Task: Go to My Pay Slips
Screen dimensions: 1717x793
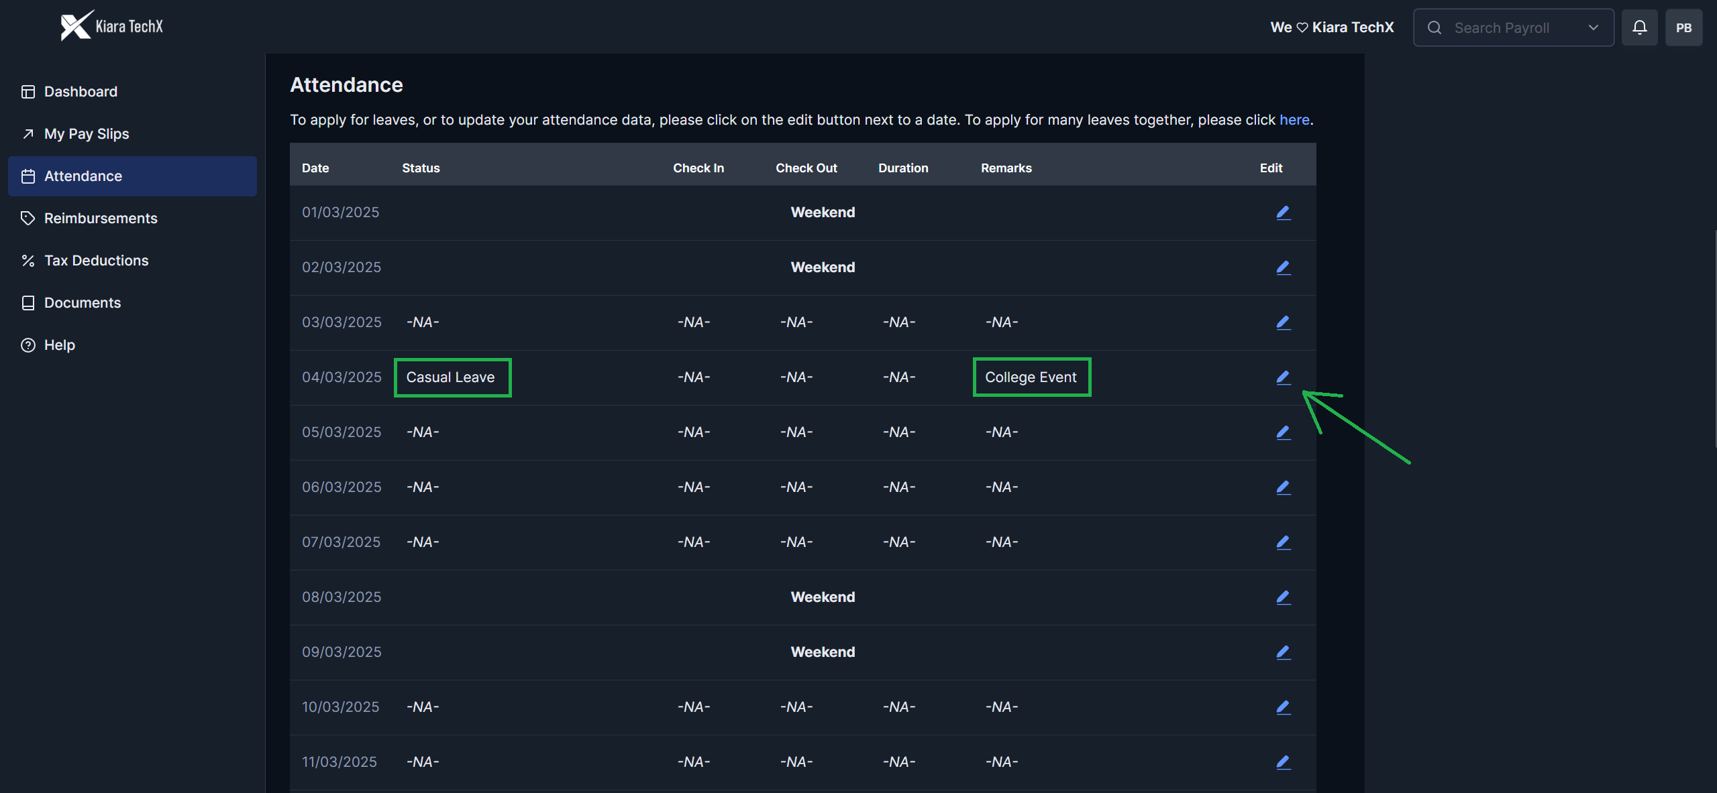Action: pyautogui.click(x=87, y=134)
